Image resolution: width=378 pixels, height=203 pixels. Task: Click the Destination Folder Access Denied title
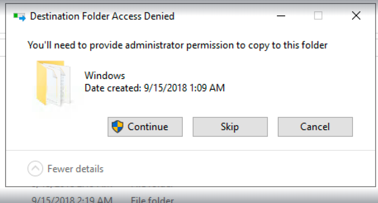click(x=102, y=17)
